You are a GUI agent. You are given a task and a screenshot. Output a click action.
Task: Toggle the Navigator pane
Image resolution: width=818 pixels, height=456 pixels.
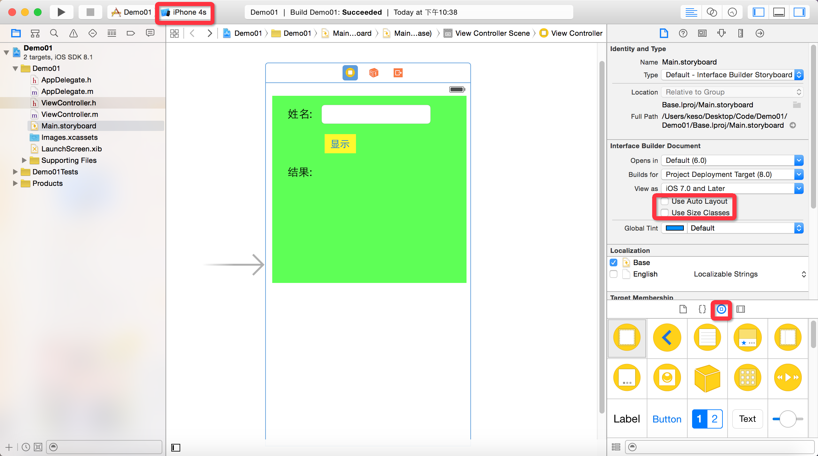758,12
